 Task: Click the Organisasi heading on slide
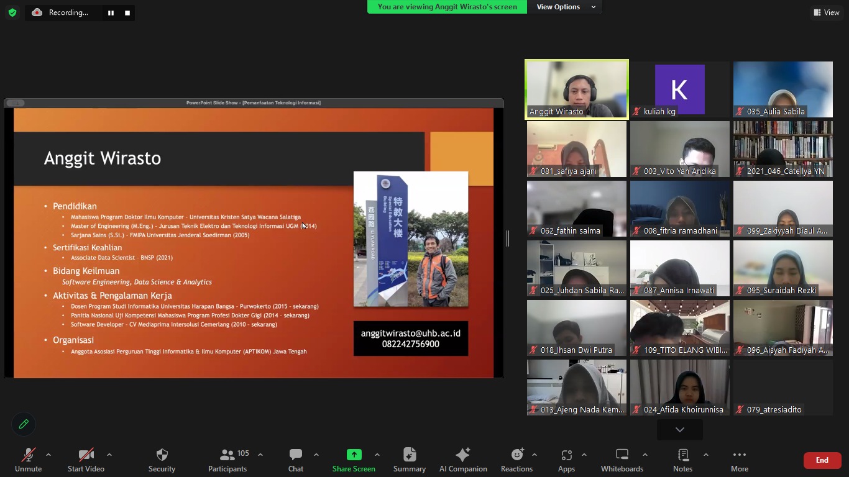(x=73, y=340)
